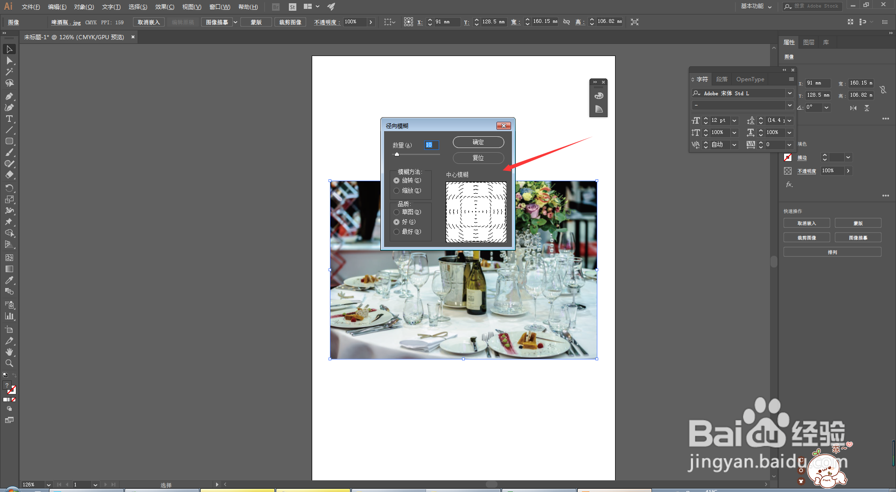
Task: Open the 效果 menu
Action: click(x=165, y=7)
